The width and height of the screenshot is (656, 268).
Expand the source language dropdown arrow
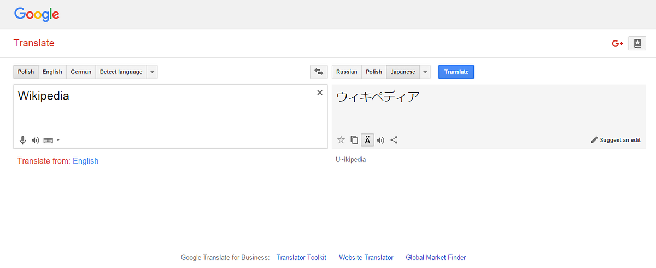(152, 72)
